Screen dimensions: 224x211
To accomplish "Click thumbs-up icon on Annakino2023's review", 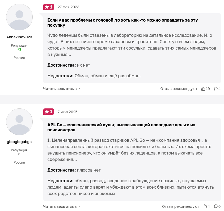I will coord(203,89).
